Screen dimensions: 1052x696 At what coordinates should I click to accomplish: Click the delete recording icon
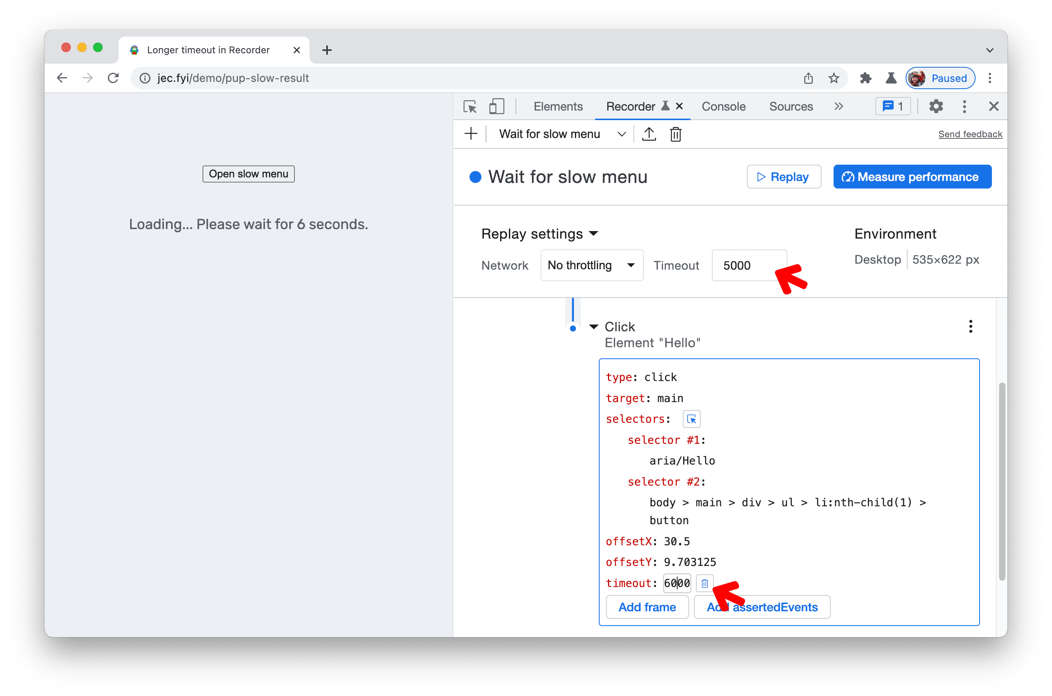pyautogui.click(x=676, y=134)
